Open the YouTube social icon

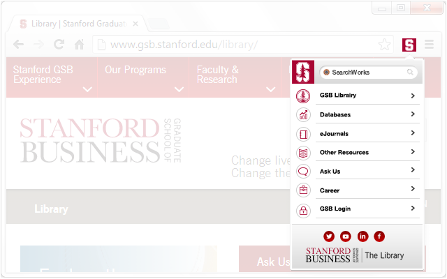pyautogui.click(x=346, y=236)
